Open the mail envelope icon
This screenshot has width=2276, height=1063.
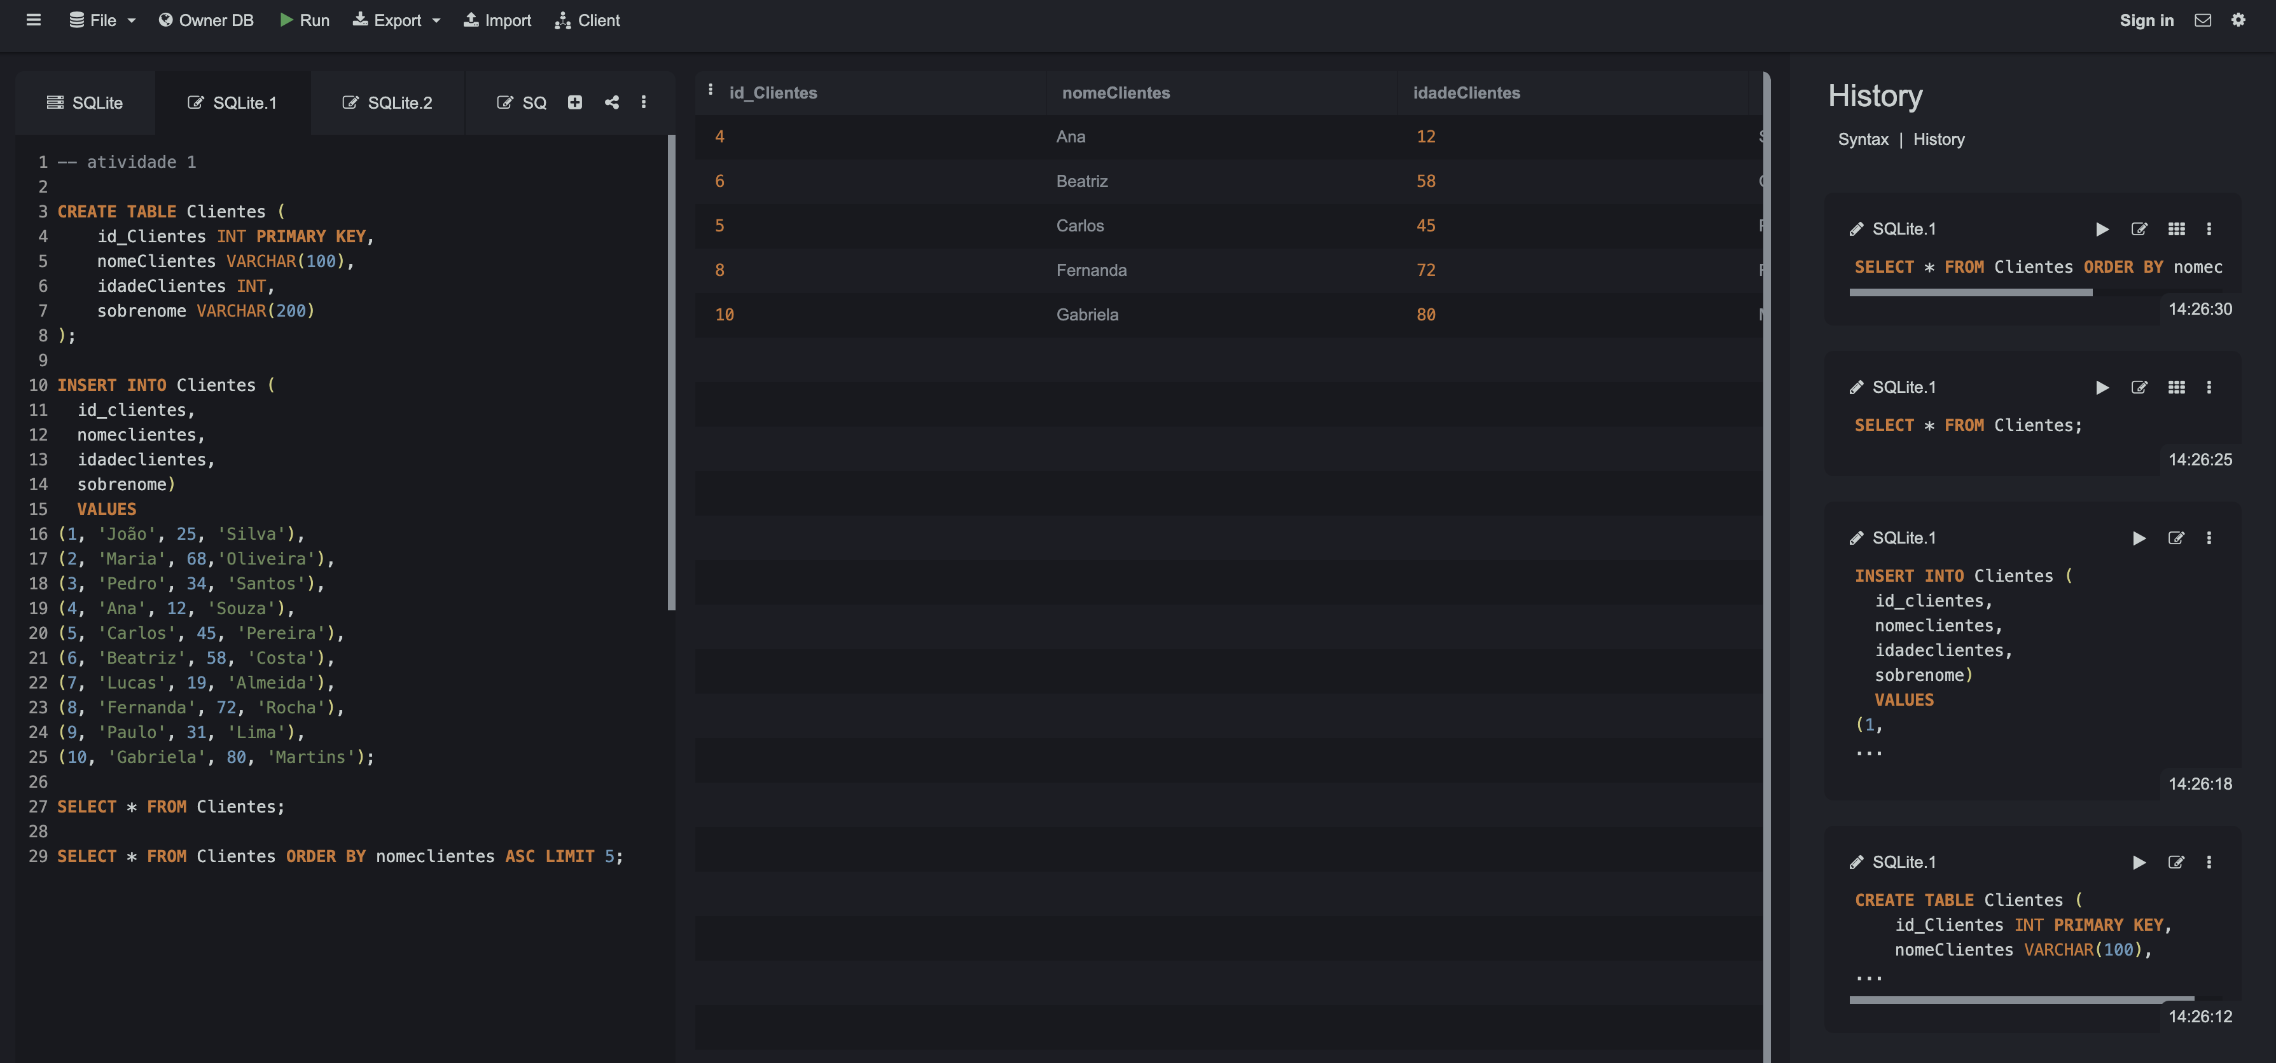pyautogui.click(x=2203, y=20)
